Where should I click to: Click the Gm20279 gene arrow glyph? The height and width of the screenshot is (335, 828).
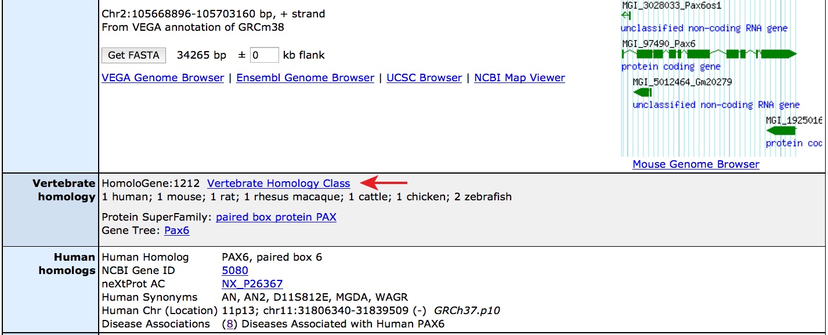[642, 92]
